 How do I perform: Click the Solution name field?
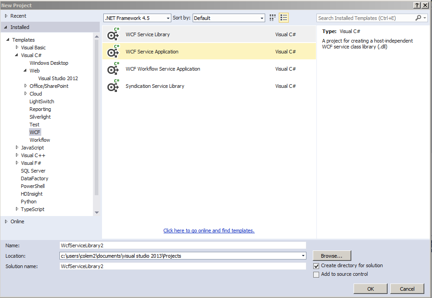(183, 266)
